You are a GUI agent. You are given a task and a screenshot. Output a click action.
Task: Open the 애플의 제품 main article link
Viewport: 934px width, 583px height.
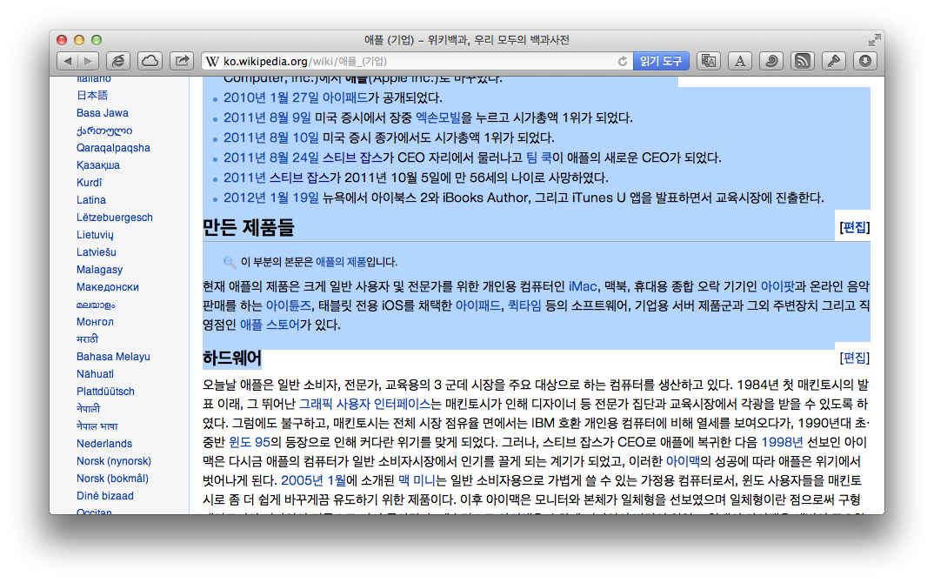341,262
